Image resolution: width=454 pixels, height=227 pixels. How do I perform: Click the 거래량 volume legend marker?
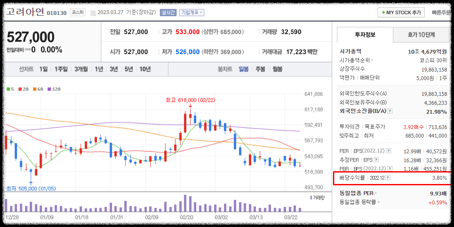311,198
